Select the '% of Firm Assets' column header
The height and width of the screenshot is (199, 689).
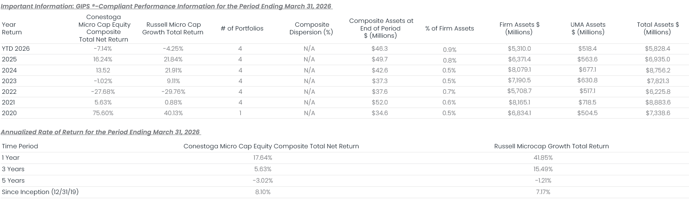[x=450, y=28]
